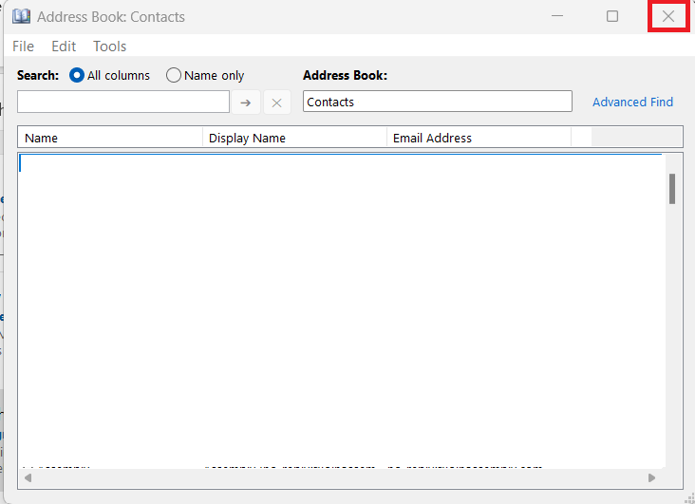Click the vertical scrollbar thumb
Image resolution: width=695 pixels, height=504 pixels.
[672, 189]
